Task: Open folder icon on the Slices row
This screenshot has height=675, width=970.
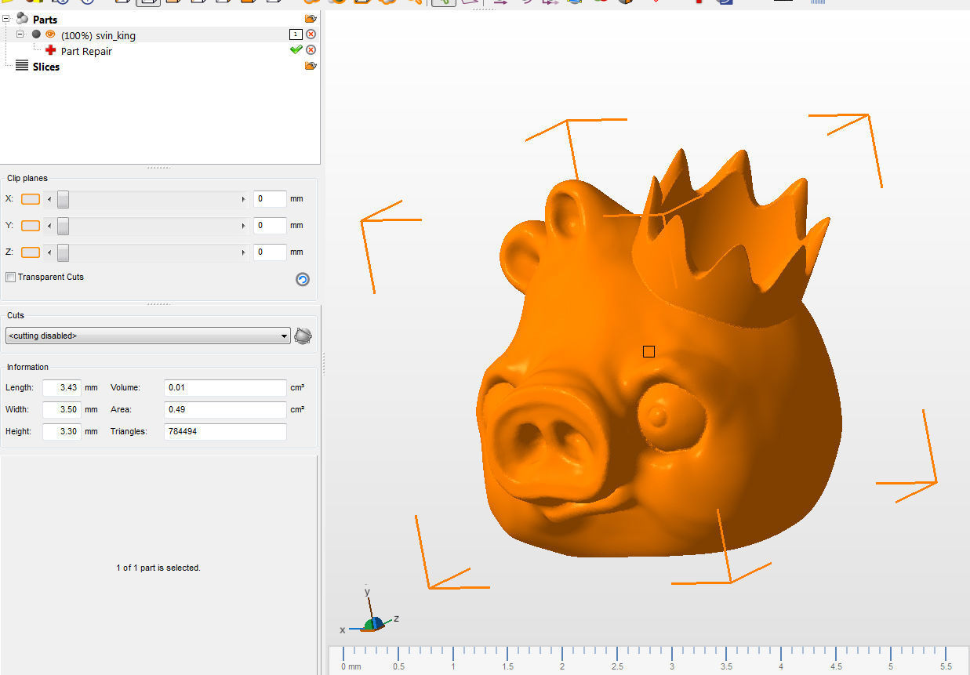Action: (311, 66)
